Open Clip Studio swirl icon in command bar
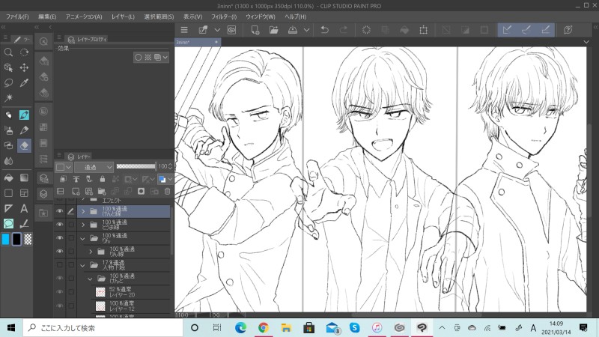599x337 pixels. pyautogui.click(x=231, y=30)
